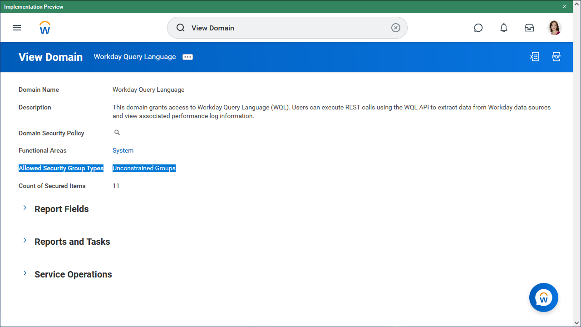View the 11 secured items count
The height and width of the screenshot is (327, 581).
[116, 186]
